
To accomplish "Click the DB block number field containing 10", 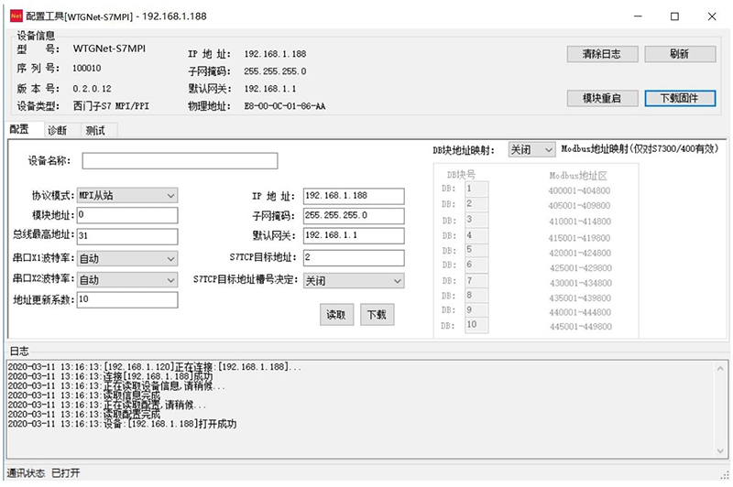I will click(x=476, y=325).
